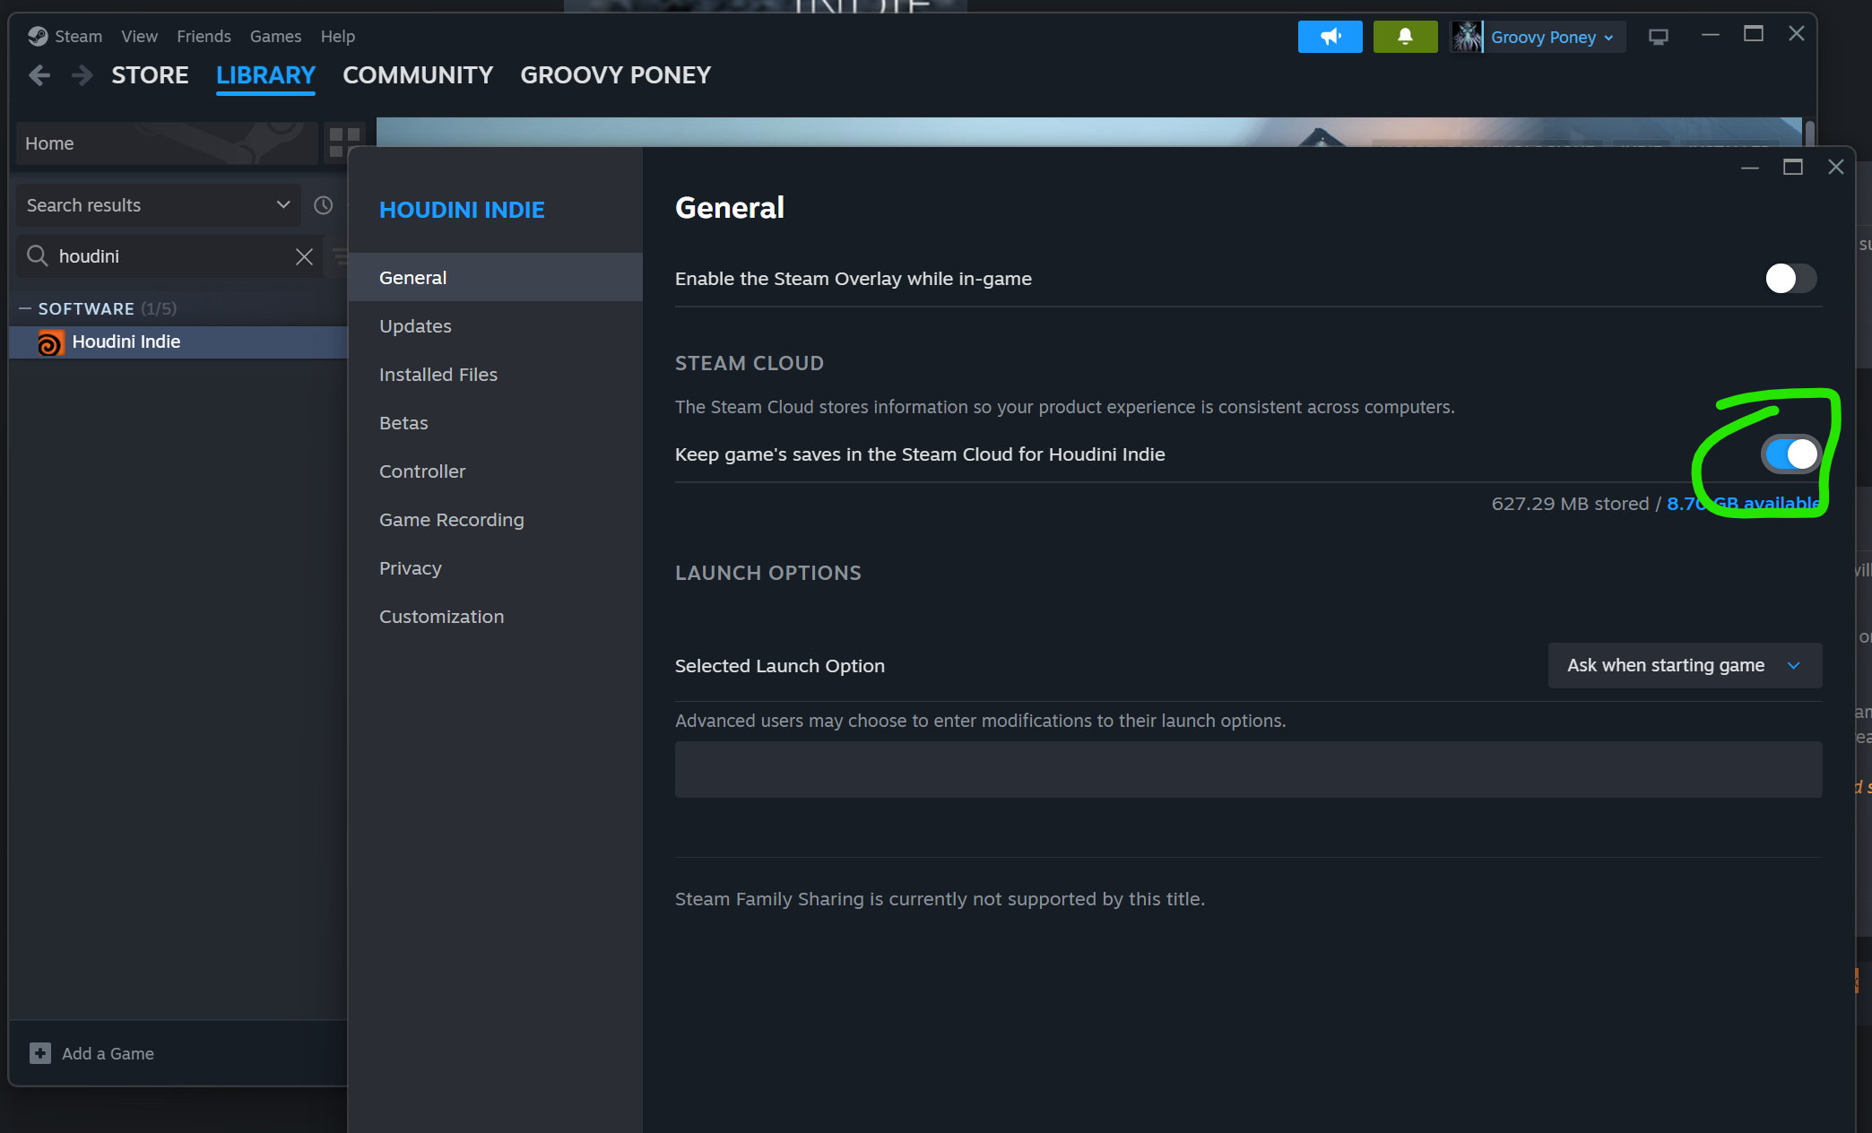This screenshot has width=1872, height=1133.
Task: Open the announcements megaphone button
Action: pyautogui.click(x=1330, y=37)
